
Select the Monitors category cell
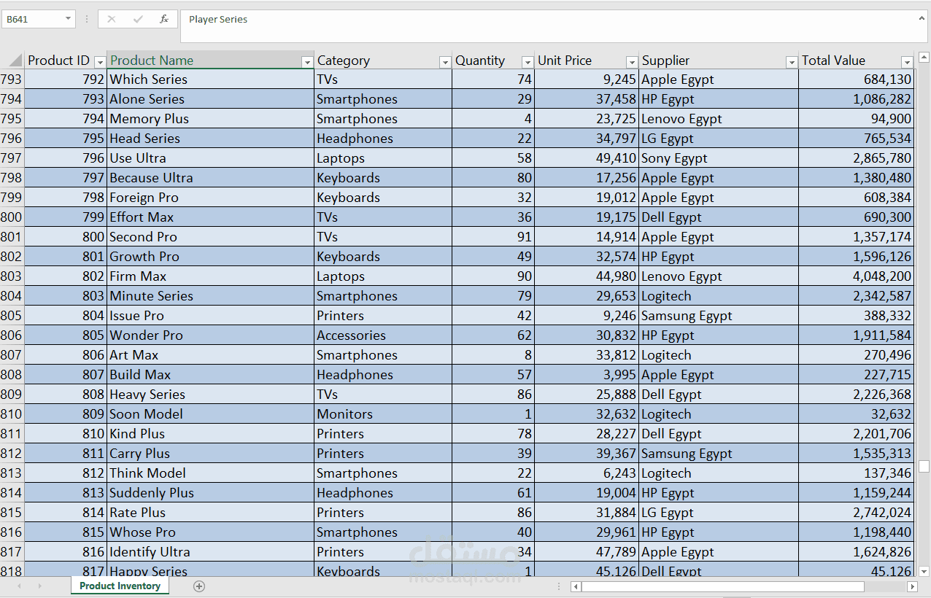tap(383, 414)
